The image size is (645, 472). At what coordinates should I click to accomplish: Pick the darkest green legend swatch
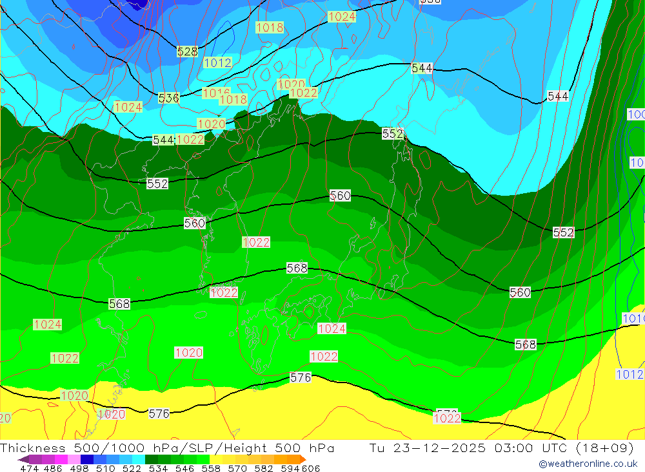coord(152,459)
